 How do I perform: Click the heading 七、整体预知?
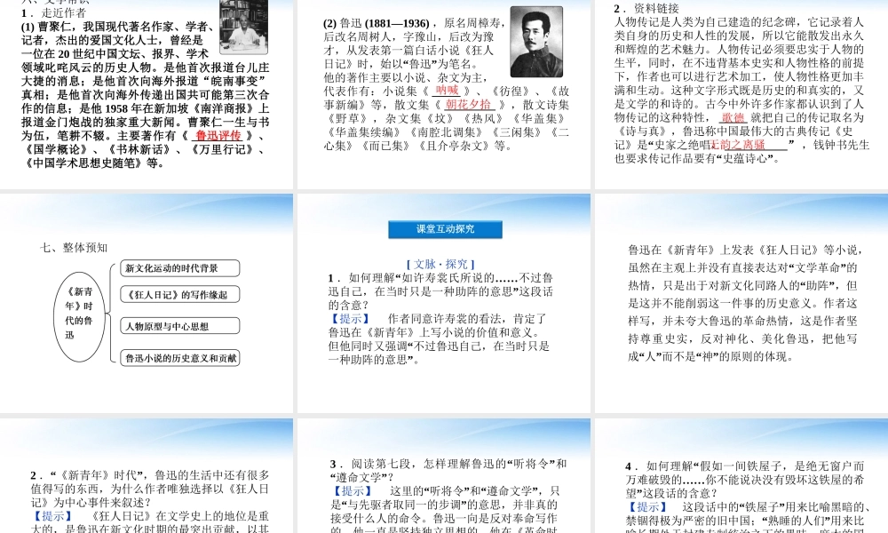74,248
